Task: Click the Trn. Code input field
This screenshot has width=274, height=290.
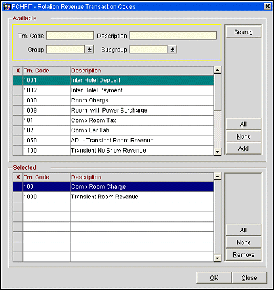Action: tap(70, 36)
